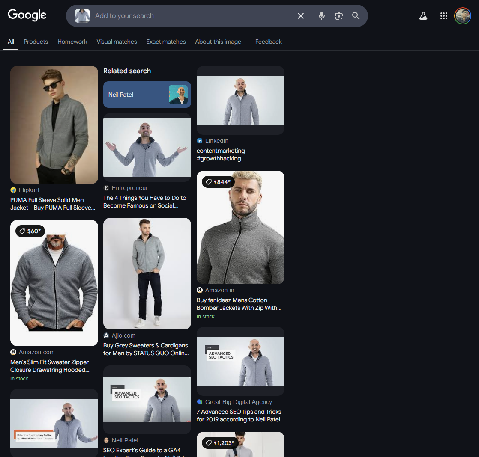The height and width of the screenshot is (457, 479).
Task: Open the Visual matches tab
Action: point(117,42)
